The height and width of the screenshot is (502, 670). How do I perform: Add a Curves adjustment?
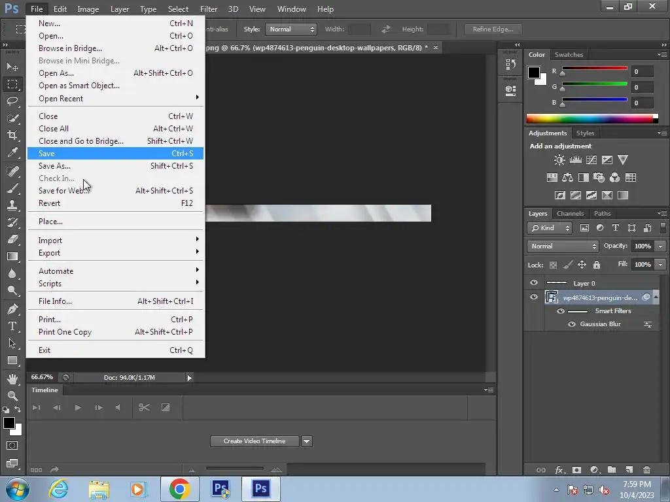(x=591, y=160)
